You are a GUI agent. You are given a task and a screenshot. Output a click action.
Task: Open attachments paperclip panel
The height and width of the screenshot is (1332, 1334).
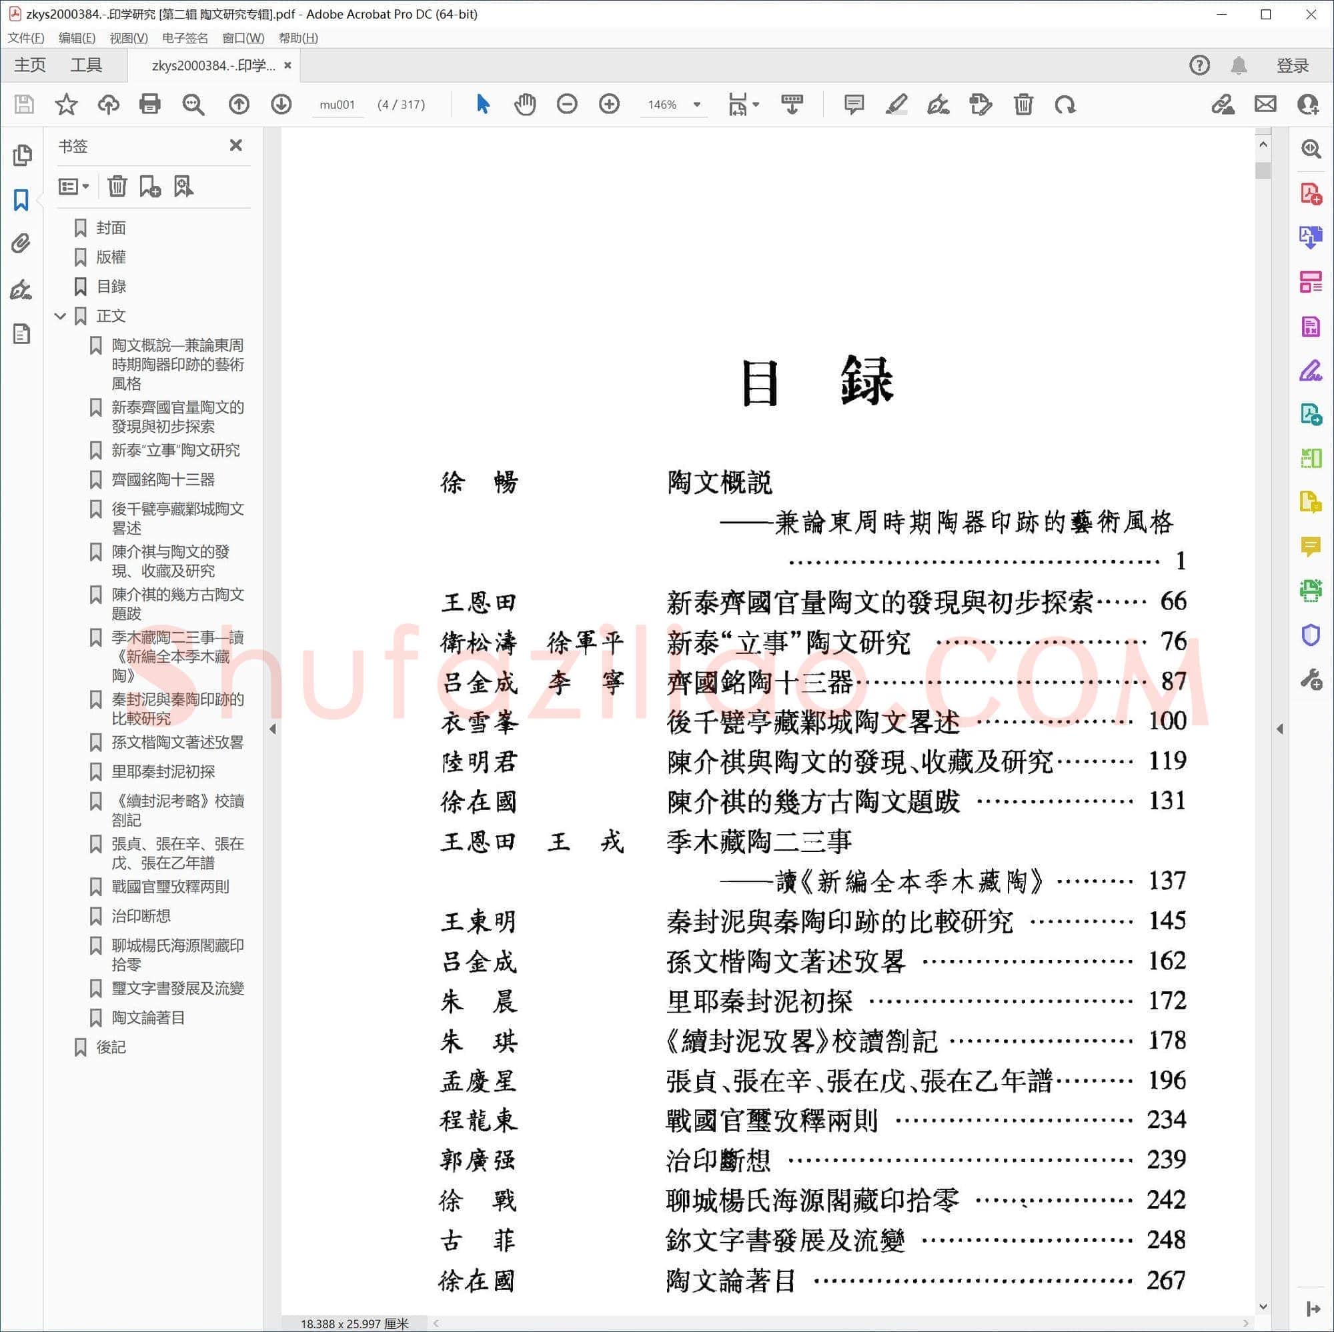(21, 243)
